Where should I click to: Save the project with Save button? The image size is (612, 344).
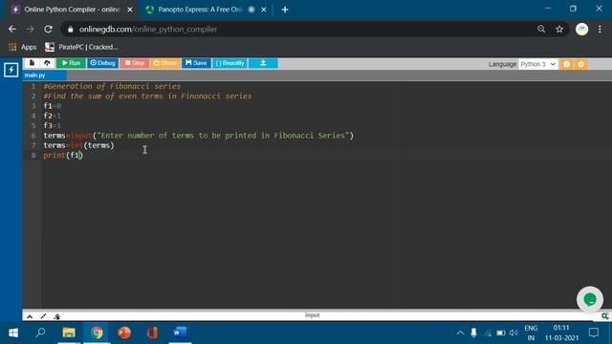tap(196, 63)
